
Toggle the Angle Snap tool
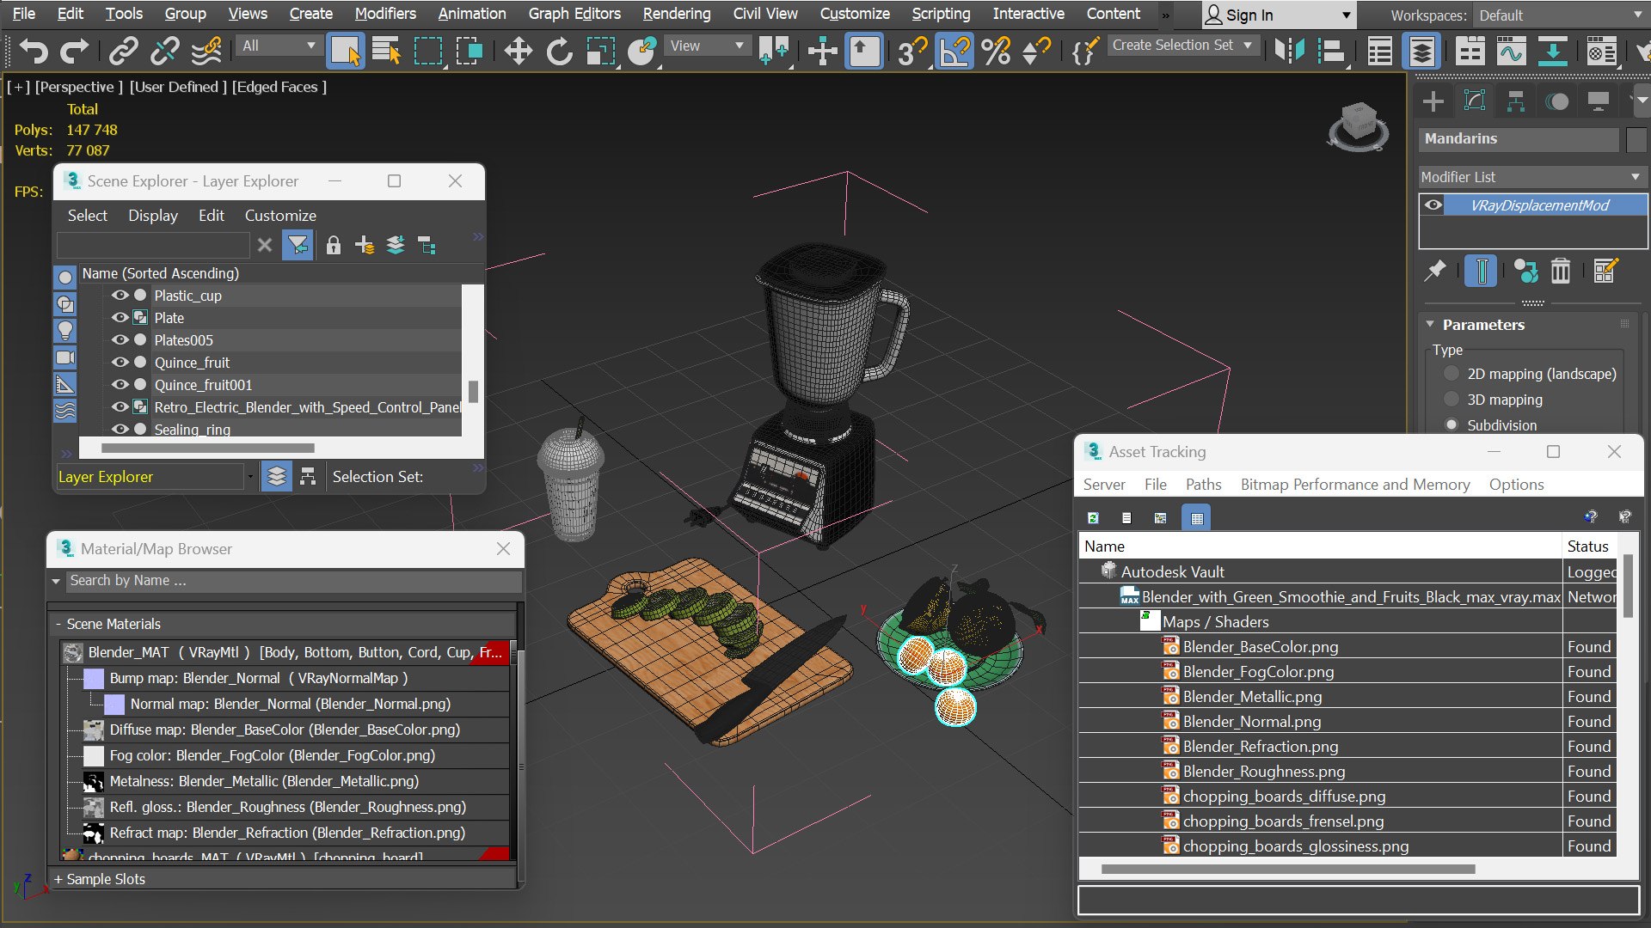[x=954, y=52]
